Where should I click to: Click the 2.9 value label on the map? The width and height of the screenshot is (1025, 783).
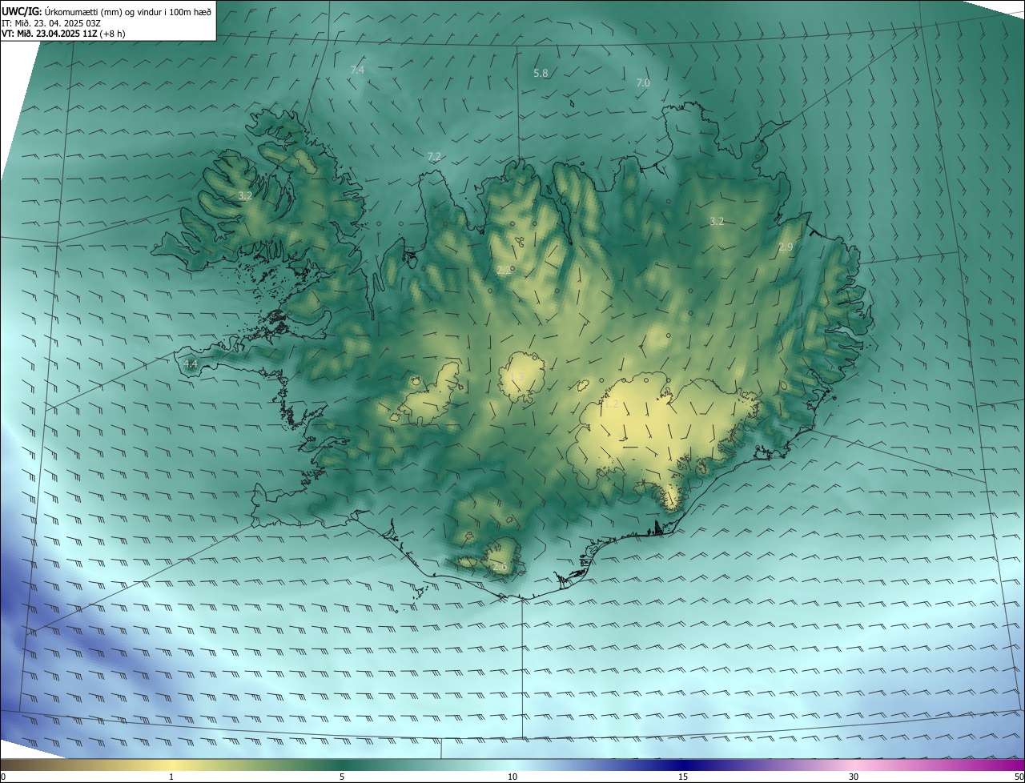pos(785,248)
